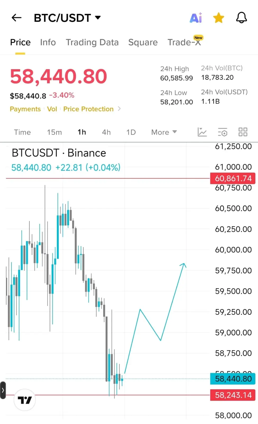The width and height of the screenshot is (258, 424).
Task: Expand the left side panel handle
Action: coord(3,390)
